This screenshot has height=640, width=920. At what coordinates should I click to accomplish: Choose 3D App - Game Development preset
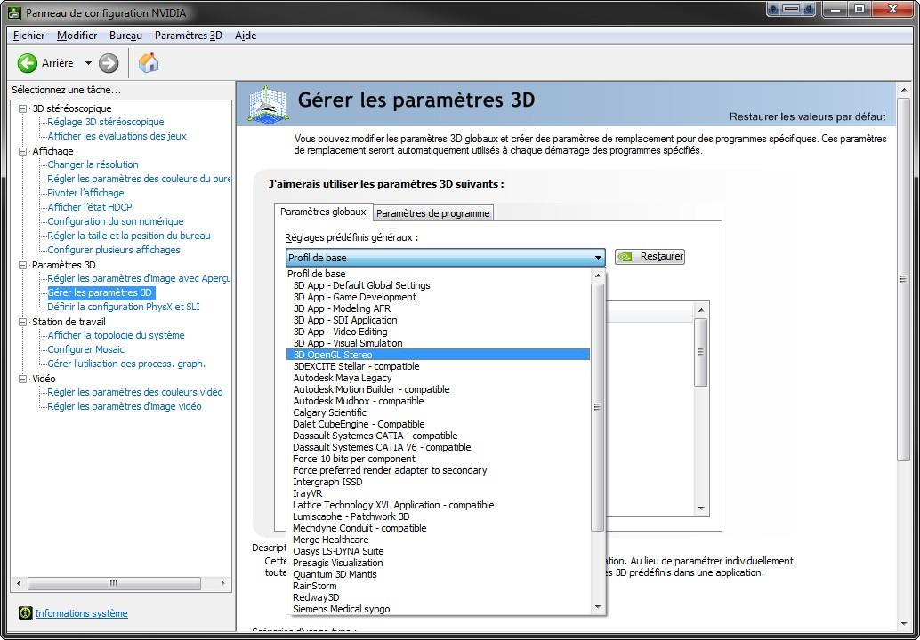354,297
